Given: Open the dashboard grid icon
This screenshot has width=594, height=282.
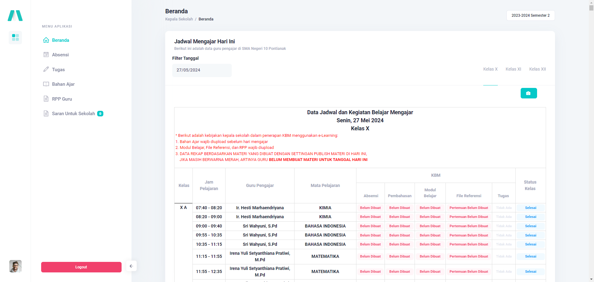Looking at the screenshot, I should coord(15,37).
